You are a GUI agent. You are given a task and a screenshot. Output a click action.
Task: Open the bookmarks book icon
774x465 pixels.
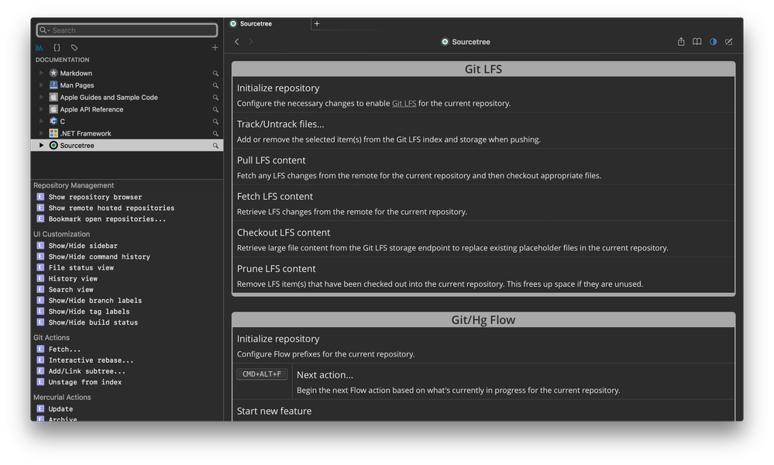[697, 42]
